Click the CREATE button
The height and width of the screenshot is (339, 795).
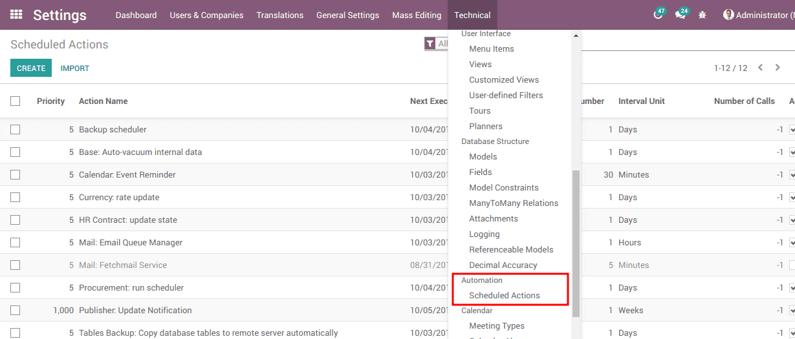pos(31,68)
